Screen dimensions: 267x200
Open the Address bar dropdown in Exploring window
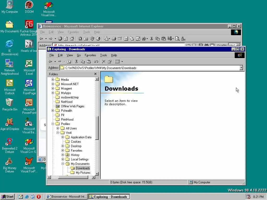coord(241,68)
